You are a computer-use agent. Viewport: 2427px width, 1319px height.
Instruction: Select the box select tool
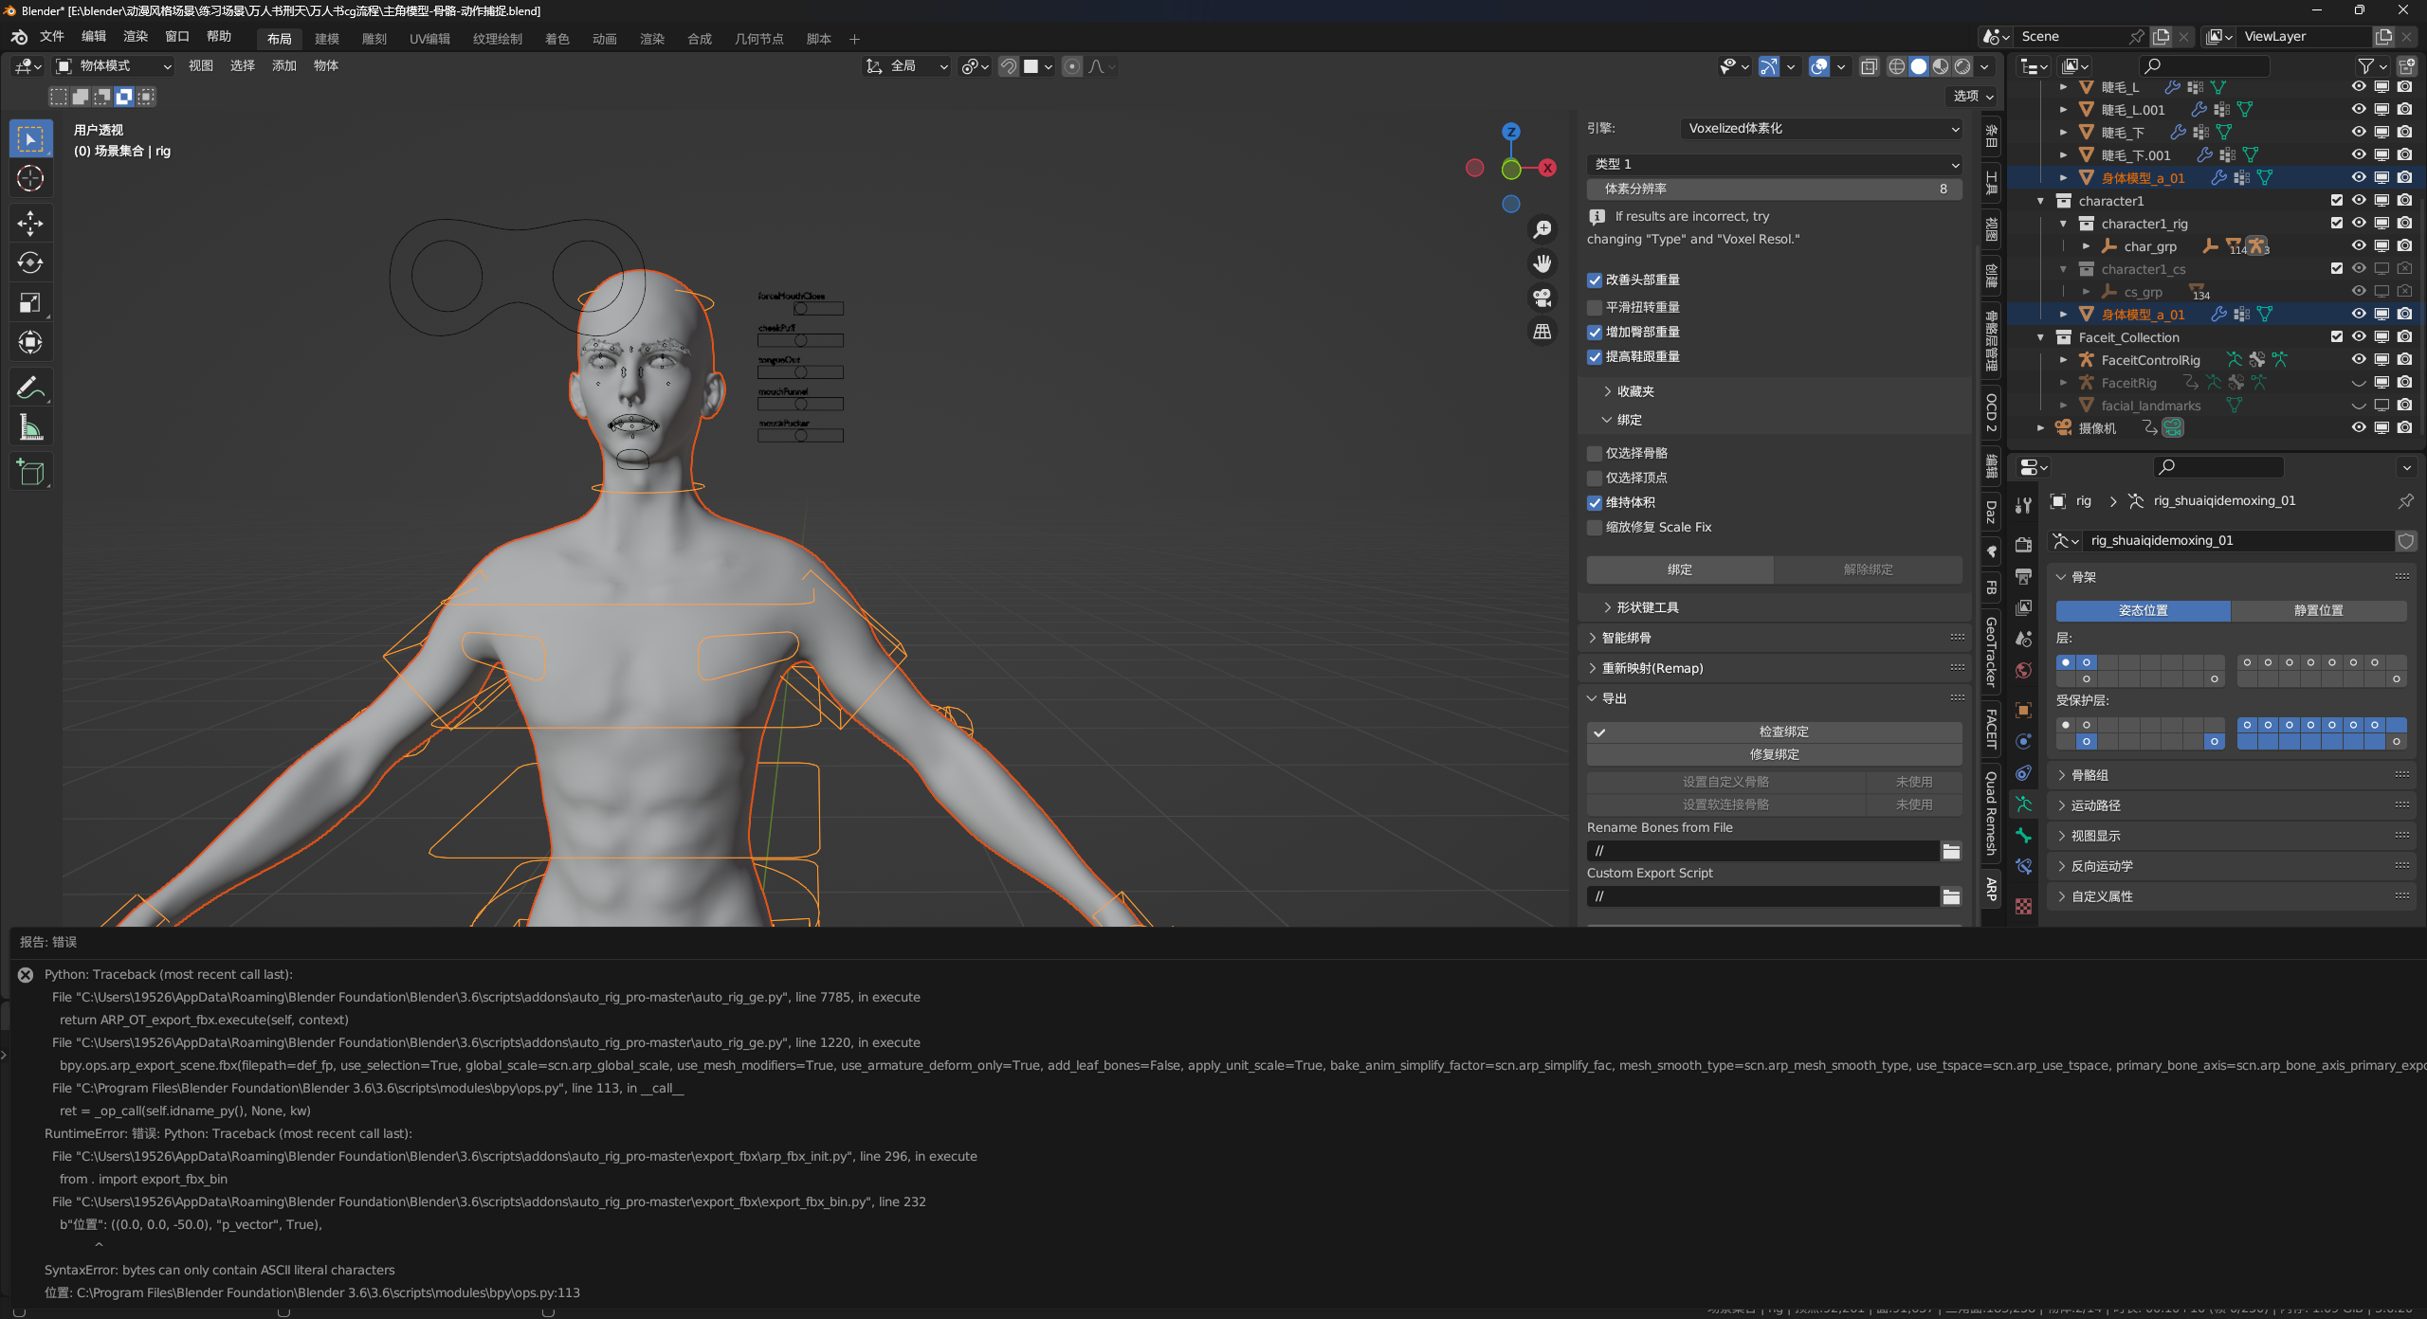[30, 139]
